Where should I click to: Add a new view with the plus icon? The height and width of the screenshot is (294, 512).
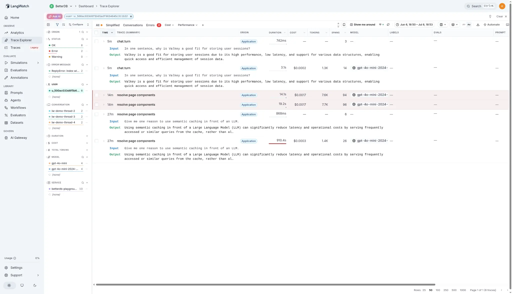coord(203,25)
